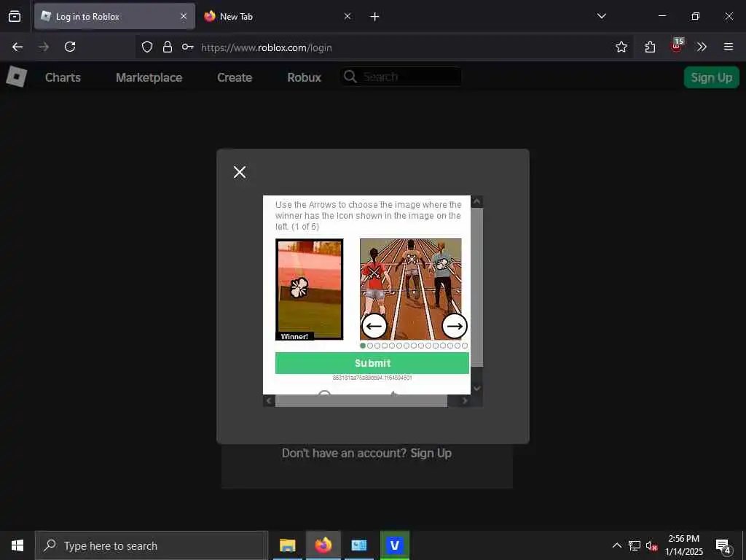Open the Robux menu item

click(x=304, y=77)
